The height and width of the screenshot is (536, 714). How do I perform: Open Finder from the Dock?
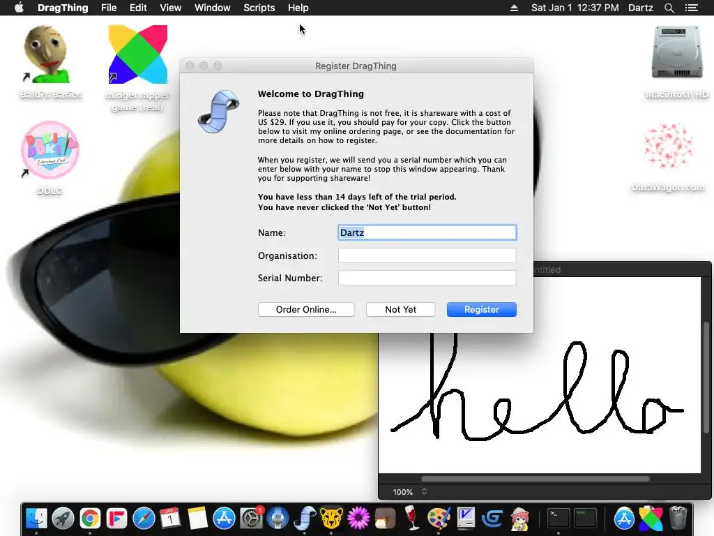click(36, 519)
